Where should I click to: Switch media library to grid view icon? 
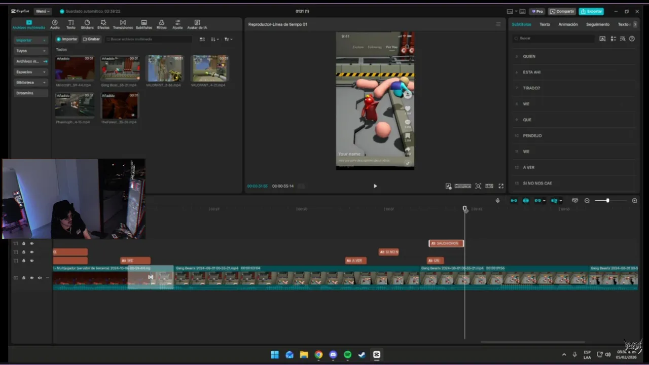point(202,39)
